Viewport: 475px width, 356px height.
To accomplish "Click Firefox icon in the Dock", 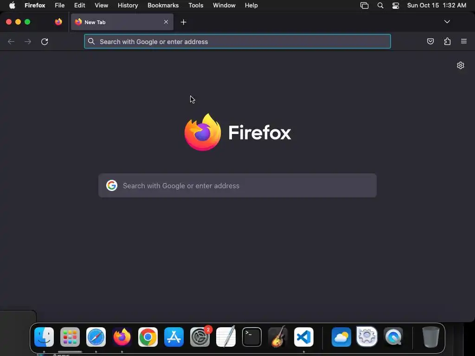I will coord(122,337).
